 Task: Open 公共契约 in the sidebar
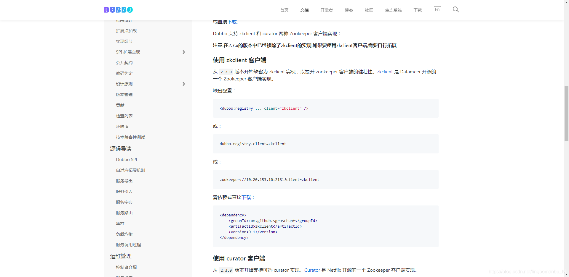pyautogui.click(x=124, y=63)
